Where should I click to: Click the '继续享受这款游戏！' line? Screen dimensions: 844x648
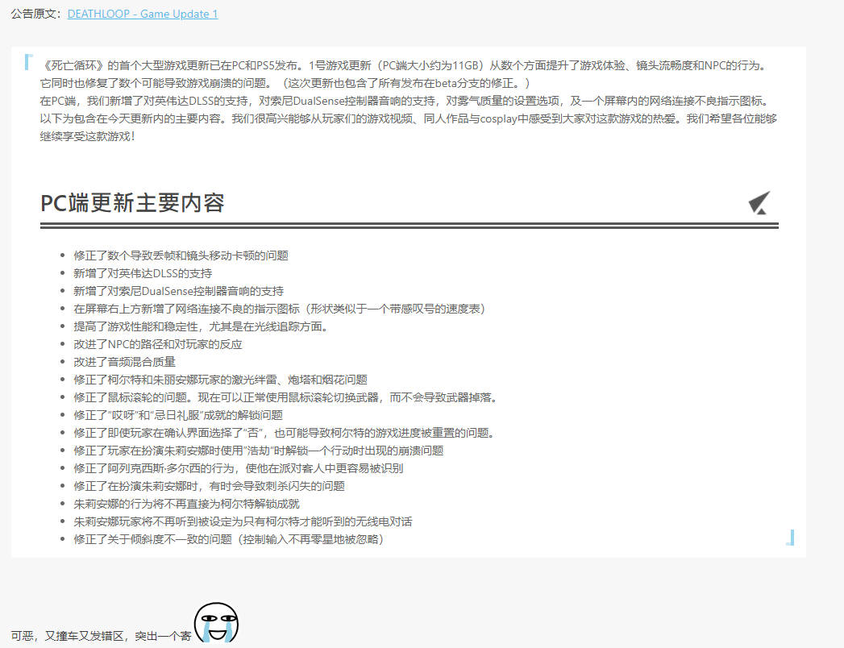click(88, 137)
